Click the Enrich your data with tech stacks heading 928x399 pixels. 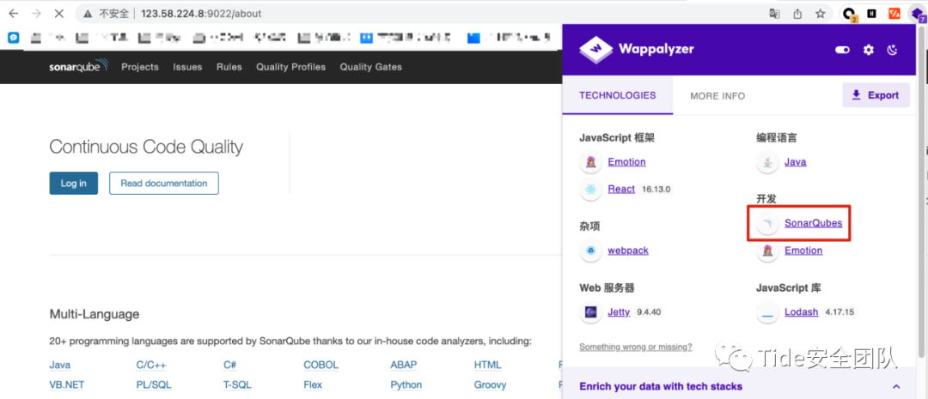661,387
